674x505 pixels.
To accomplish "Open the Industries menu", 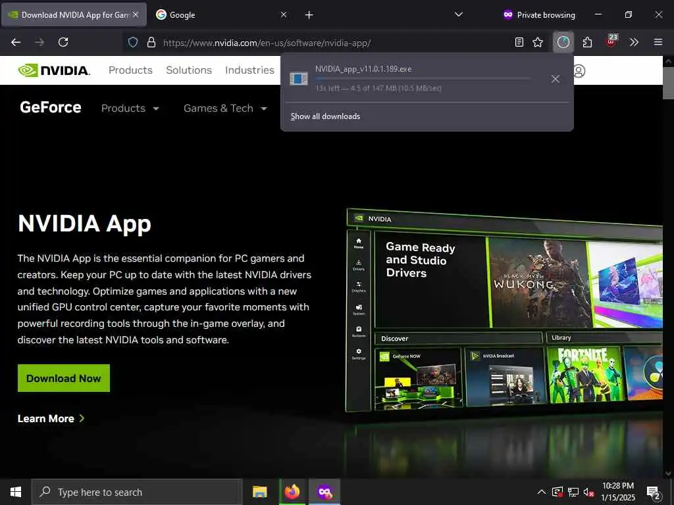I will (x=249, y=70).
